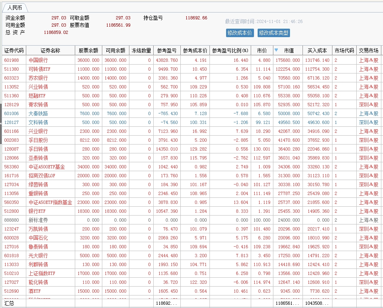Sort by 可用余额 column header
The image size is (383, 308).
(x=116, y=50)
